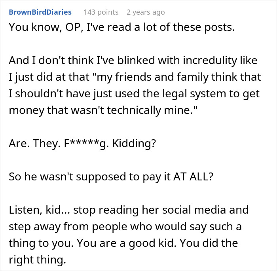Click the 'Are. They. F*****g. Kidding?' line

(x=82, y=143)
